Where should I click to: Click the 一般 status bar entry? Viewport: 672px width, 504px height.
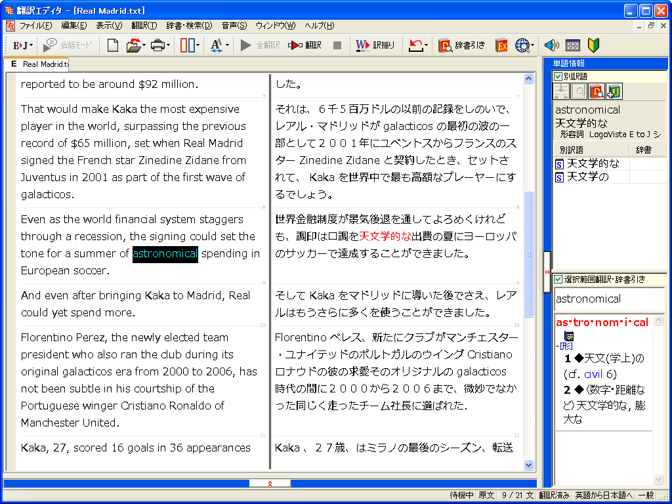(x=646, y=495)
